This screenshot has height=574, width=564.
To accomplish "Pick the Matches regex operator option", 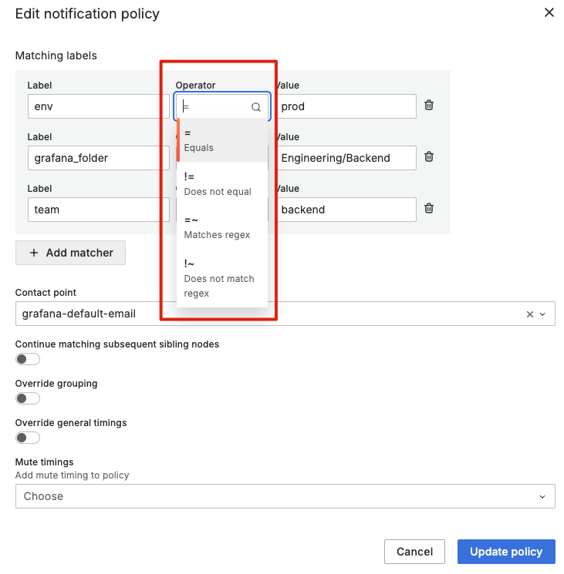I will click(x=222, y=227).
